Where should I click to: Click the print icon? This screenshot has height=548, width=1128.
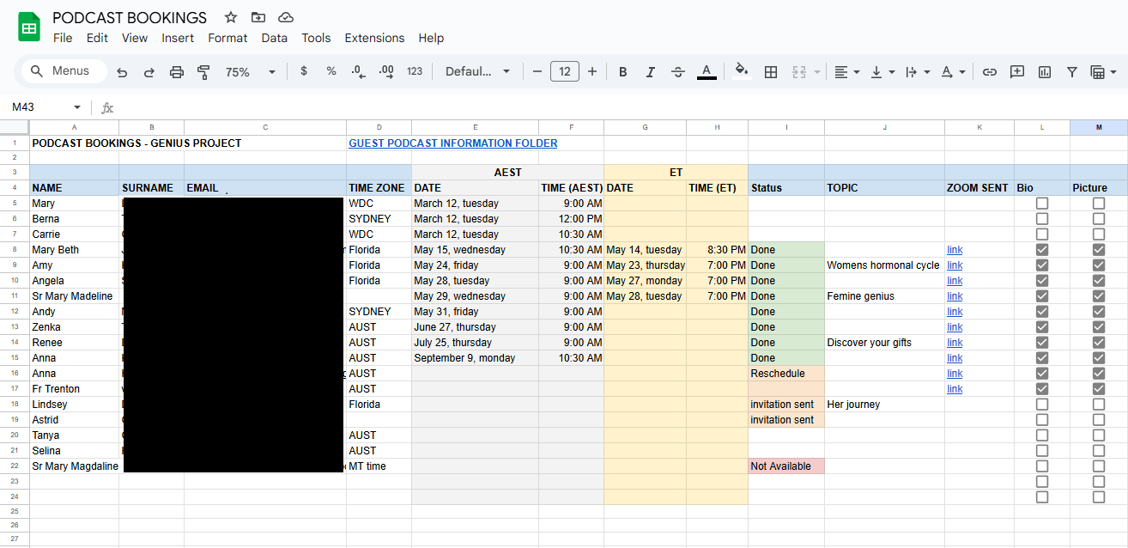tap(177, 72)
